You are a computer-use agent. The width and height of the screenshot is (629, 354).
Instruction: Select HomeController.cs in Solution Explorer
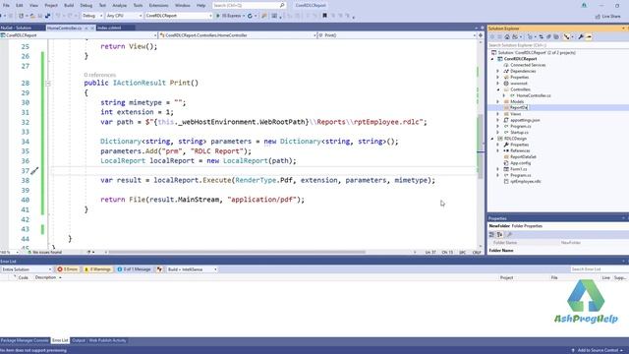534,95
